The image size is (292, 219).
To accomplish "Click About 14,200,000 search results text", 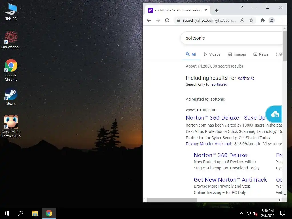I will click(214, 66).
